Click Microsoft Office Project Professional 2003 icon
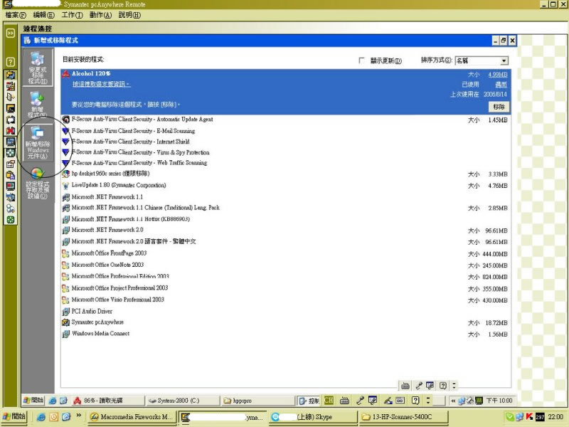569x427 pixels. (65, 288)
